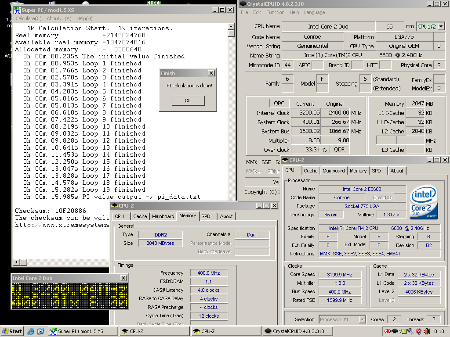Viewport: 450px width, 337px height.
Task: Select the About tab in the CPU-Z processor window
Action: click(397, 171)
